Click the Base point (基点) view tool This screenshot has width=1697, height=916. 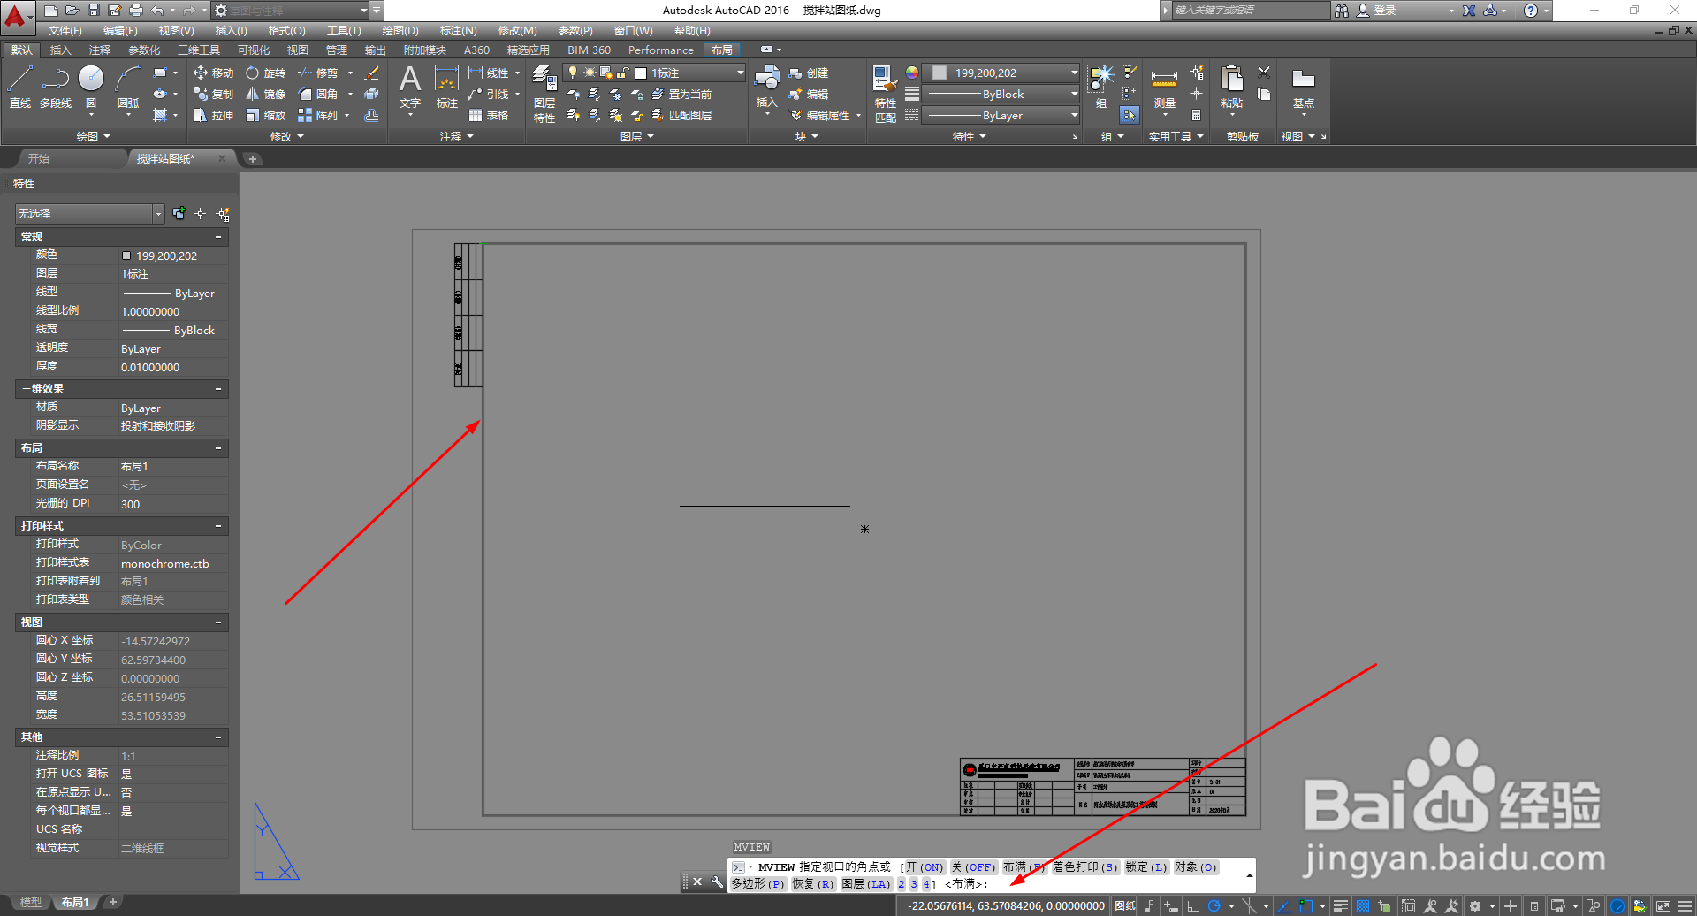click(x=1303, y=87)
